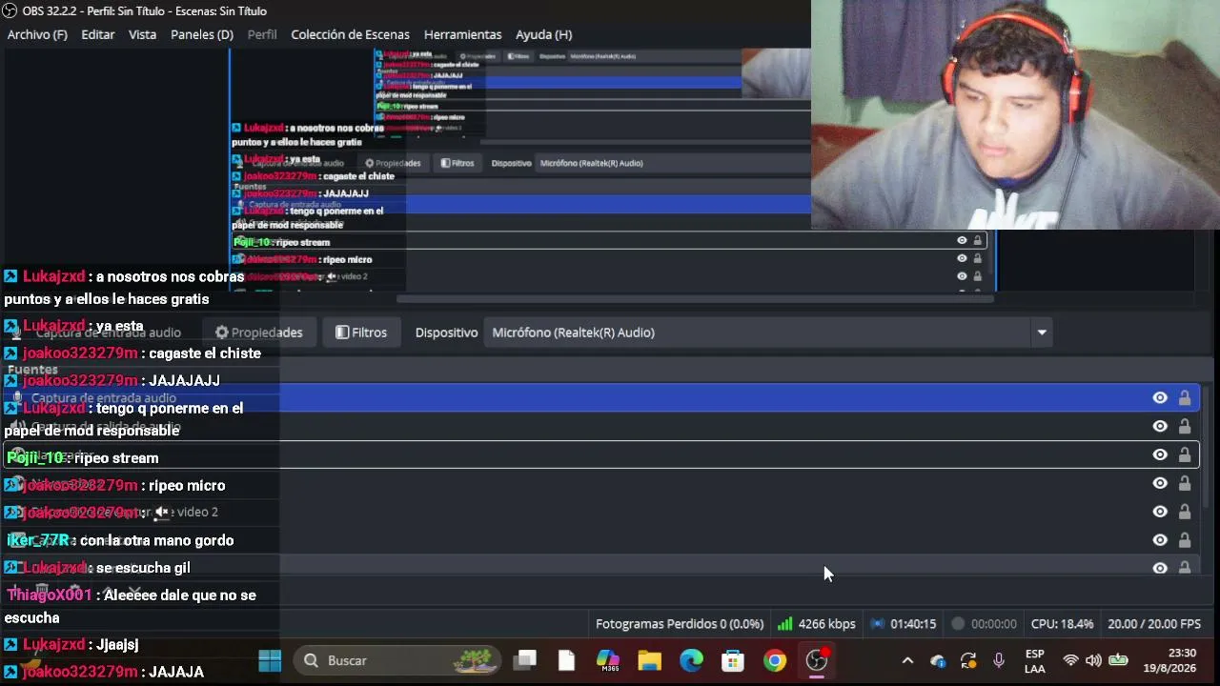Viewport: 1220px width, 686px height.
Task: Click the OBS logo in the title bar
Action: coord(10,10)
